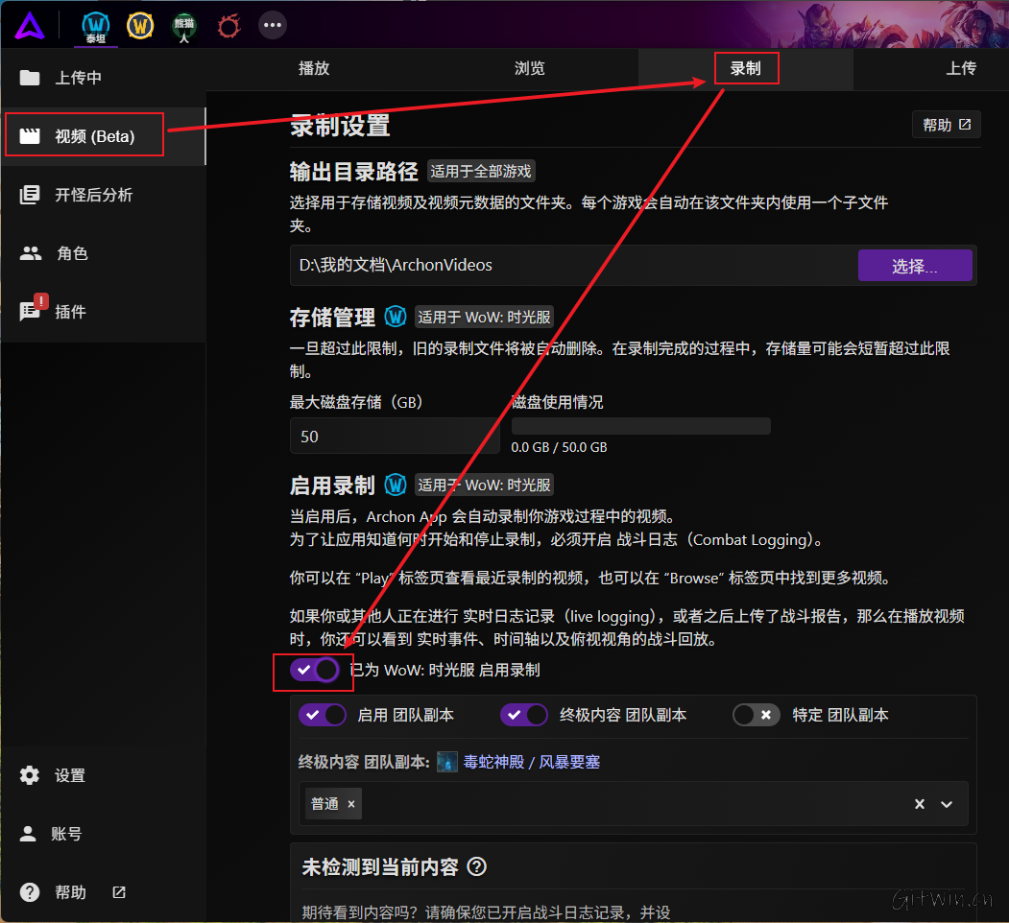Switch to the 播放 tab
The width and height of the screenshot is (1009, 923).
click(x=315, y=68)
